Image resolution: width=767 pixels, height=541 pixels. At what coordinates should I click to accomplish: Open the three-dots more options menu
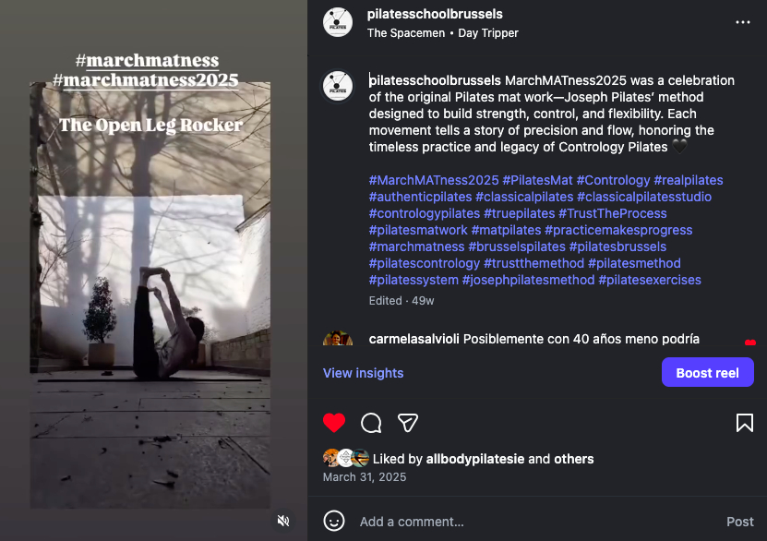coord(743,22)
